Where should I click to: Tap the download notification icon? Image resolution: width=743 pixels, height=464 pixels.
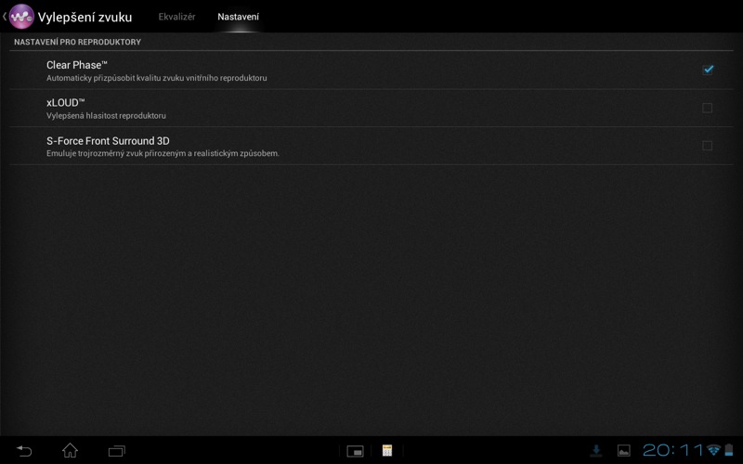pyautogui.click(x=596, y=451)
